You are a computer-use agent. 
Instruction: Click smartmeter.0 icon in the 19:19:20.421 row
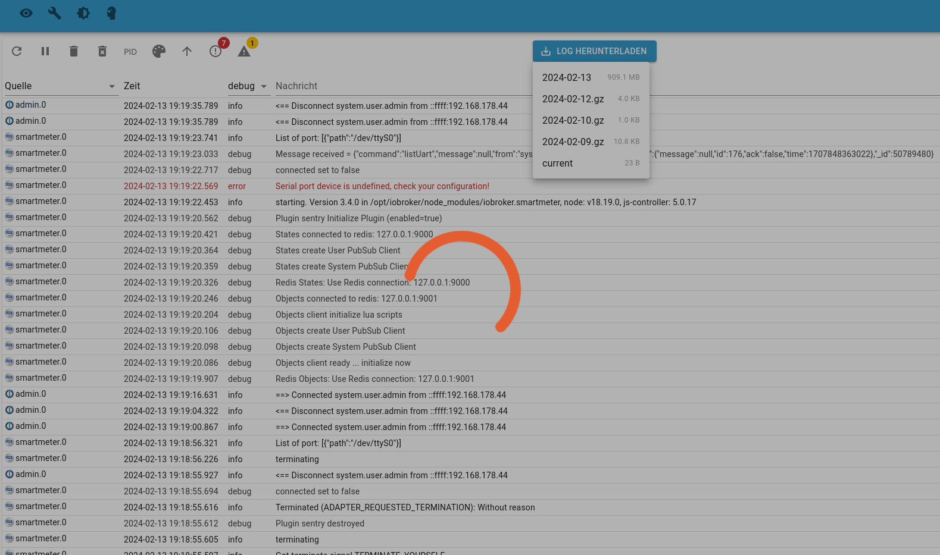[10, 233]
